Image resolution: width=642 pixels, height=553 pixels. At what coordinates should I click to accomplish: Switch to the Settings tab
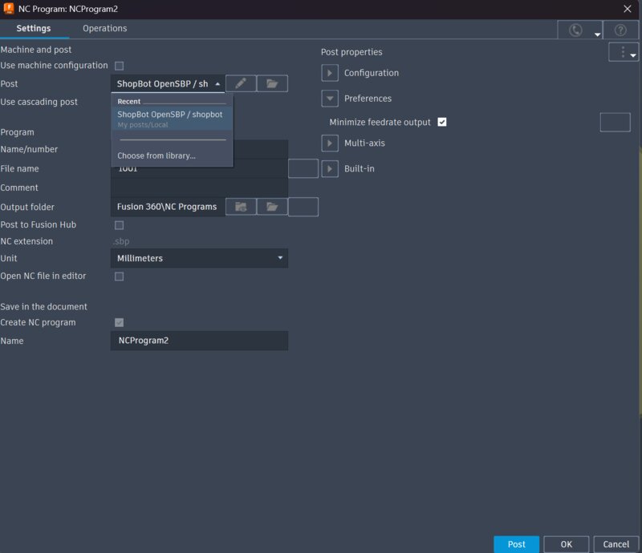coord(34,28)
